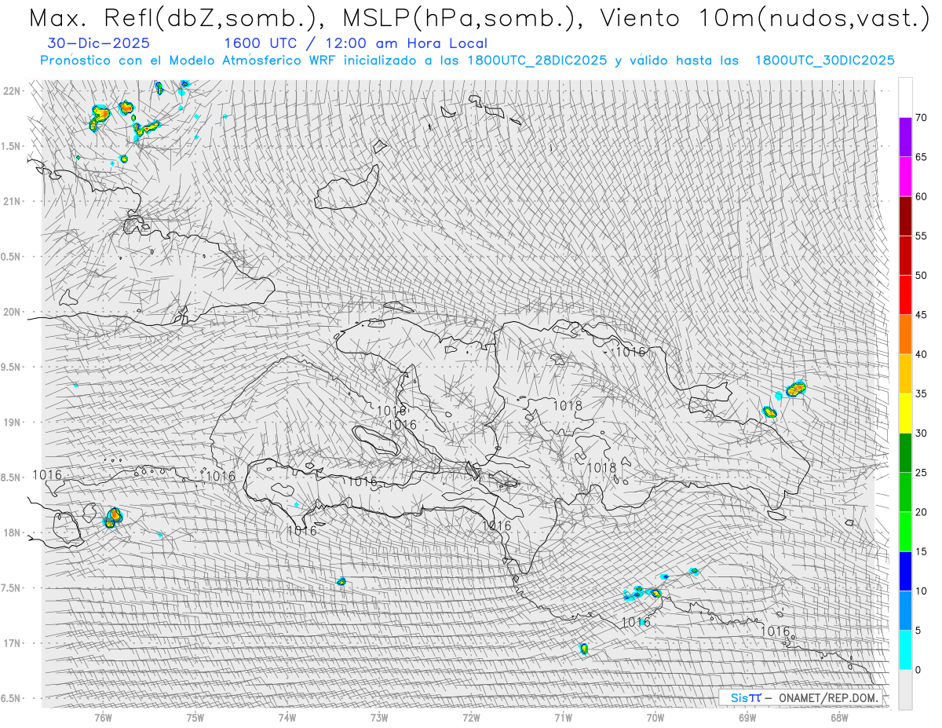
Task: Click the small storm cell near 73.4W 17.5N
Action: (x=341, y=582)
